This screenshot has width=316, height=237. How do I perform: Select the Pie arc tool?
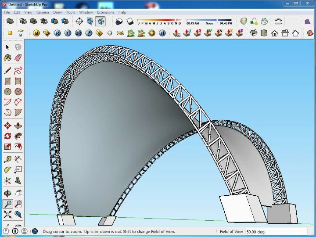point(18,102)
